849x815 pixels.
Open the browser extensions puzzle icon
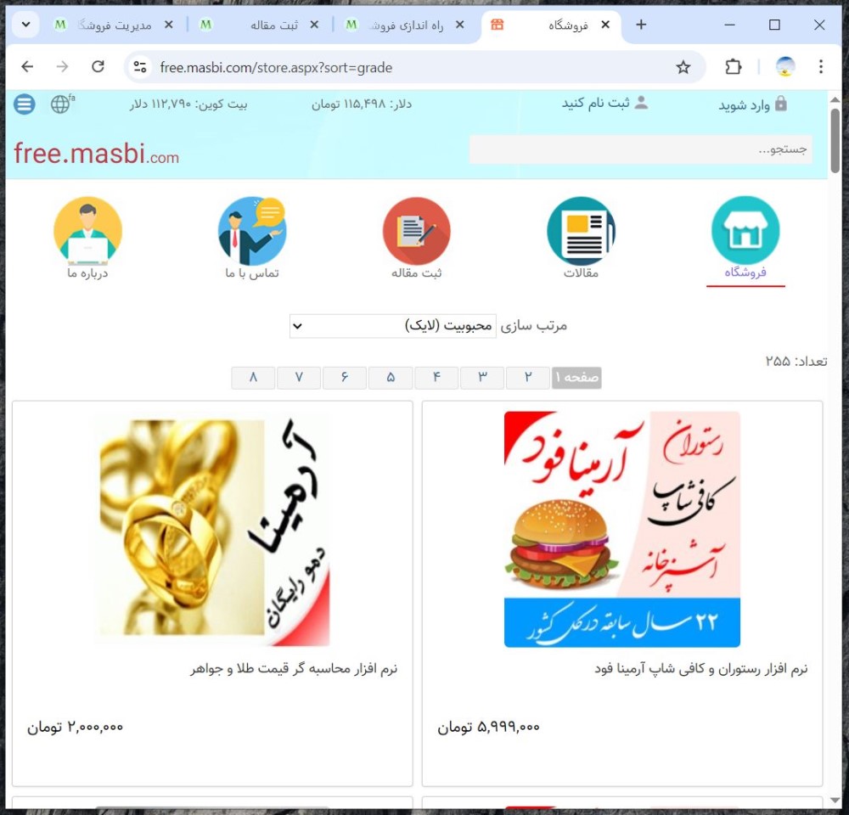click(x=733, y=67)
